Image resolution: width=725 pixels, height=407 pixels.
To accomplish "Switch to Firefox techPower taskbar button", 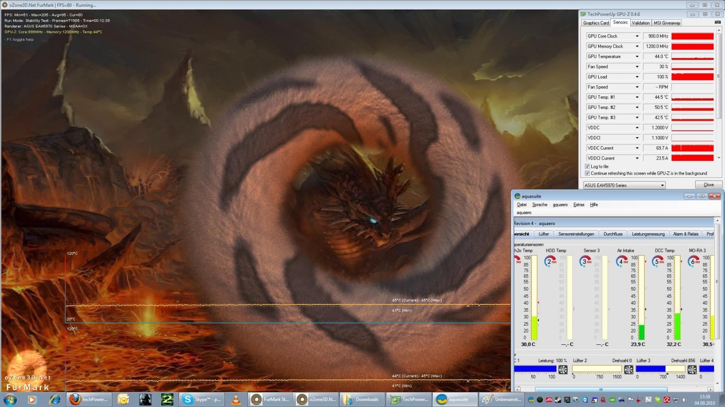I will [x=89, y=399].
